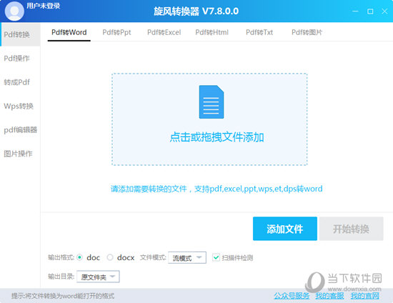Minimize the converter window
This screenshot has height=303, width=393.
pyautogui.click(x=355, y=11)
